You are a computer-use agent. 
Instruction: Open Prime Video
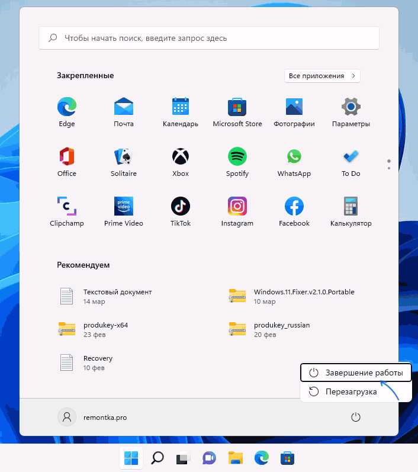click(x=124, y=211)
